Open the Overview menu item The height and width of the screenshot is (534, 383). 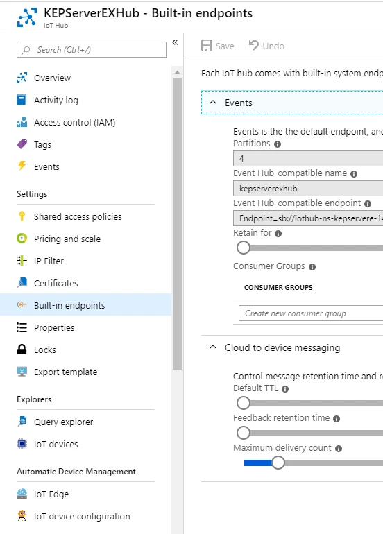[52, 78]
